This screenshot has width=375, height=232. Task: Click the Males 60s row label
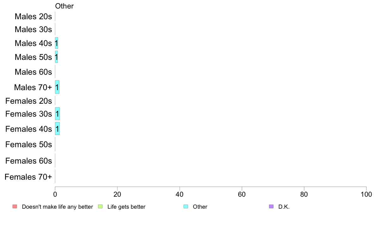[33, 72]
